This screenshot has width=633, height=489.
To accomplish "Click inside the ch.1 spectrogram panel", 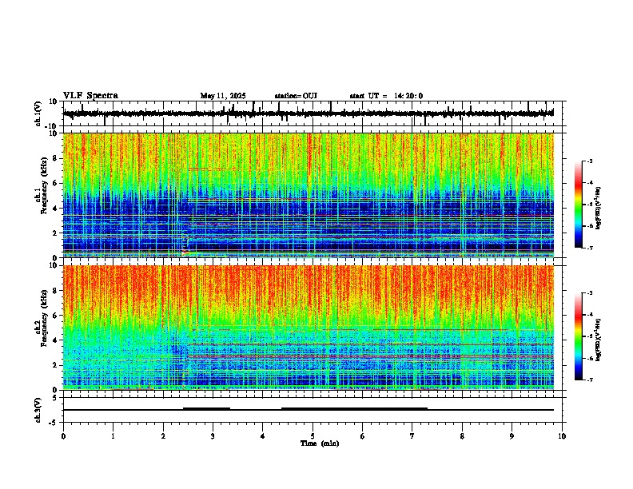I will pos(308,195).
